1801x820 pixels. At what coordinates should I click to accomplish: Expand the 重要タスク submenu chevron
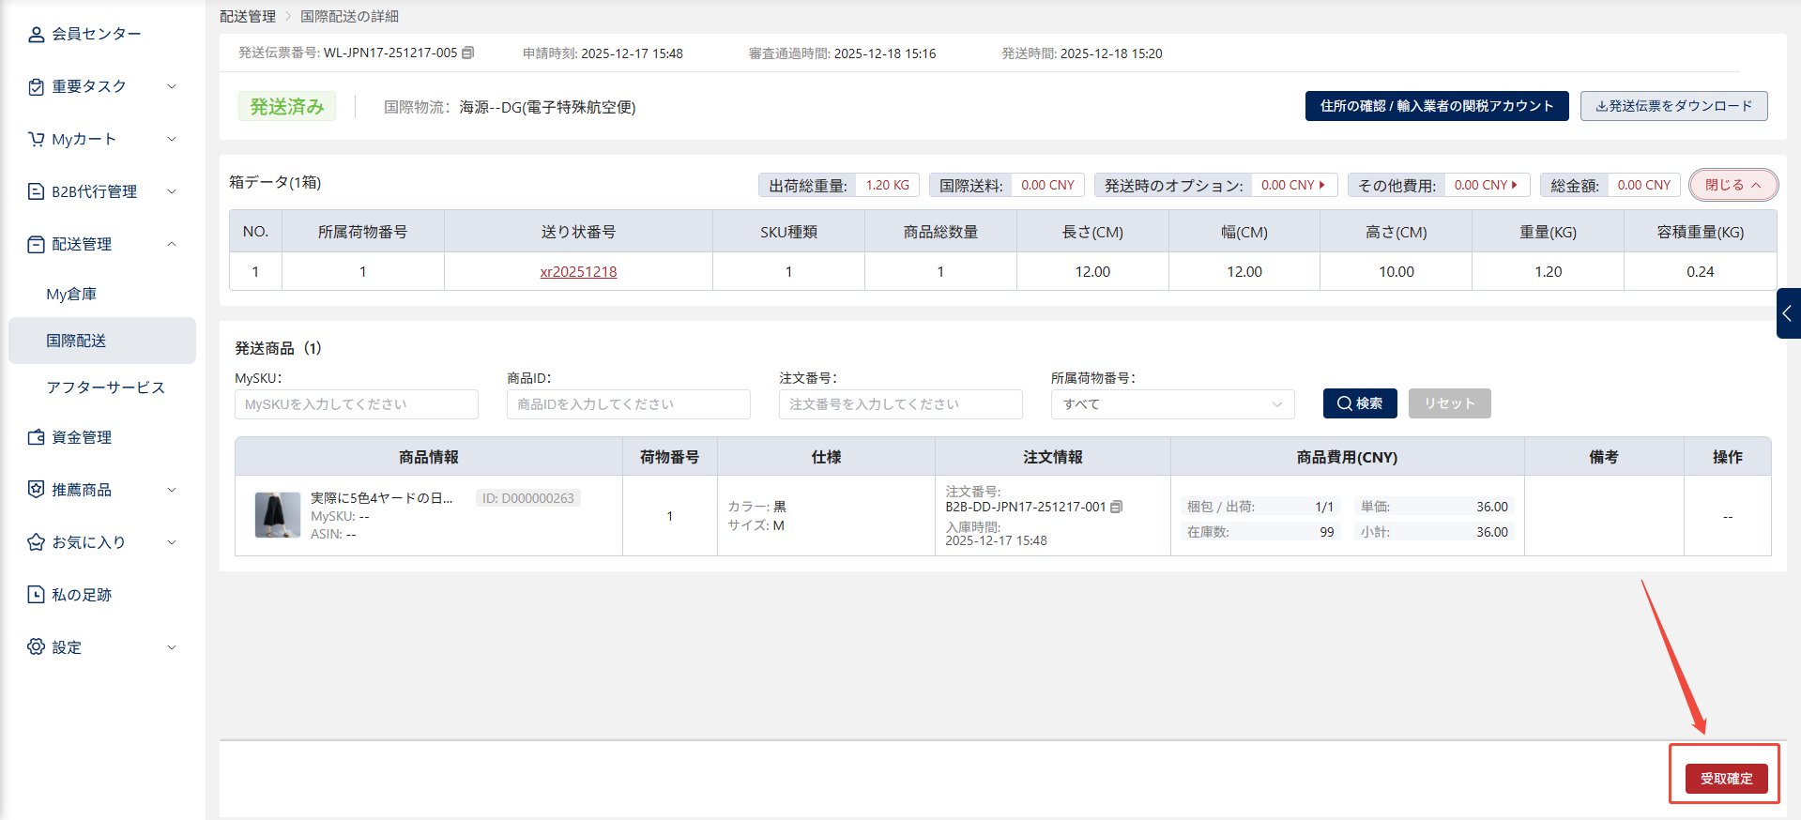172,86
